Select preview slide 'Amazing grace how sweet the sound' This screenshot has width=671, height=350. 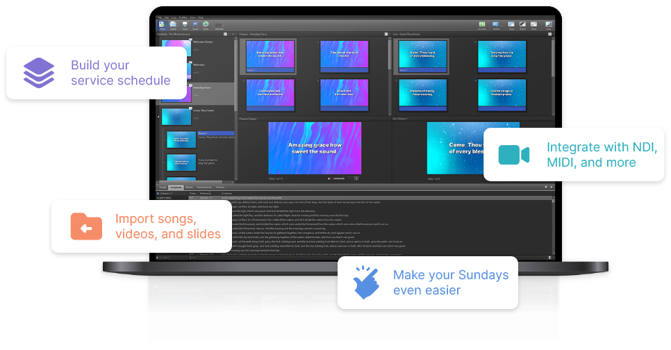click(270, 56)
